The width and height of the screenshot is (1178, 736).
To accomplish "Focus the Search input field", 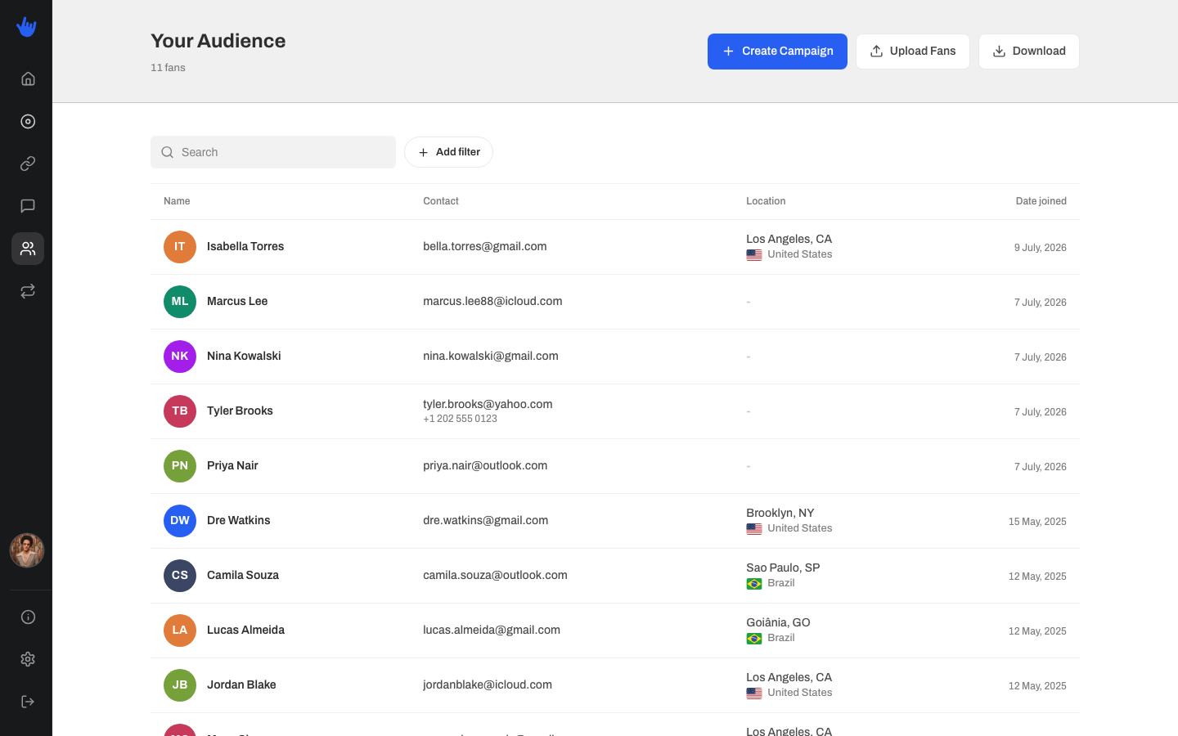I will tap(273, 152).
